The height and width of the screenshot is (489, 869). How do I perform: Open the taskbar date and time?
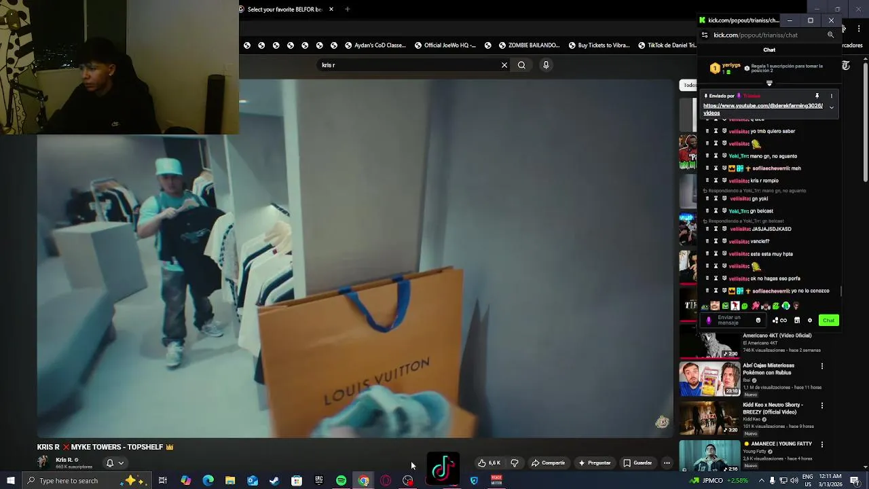click(x=830, y=481)
